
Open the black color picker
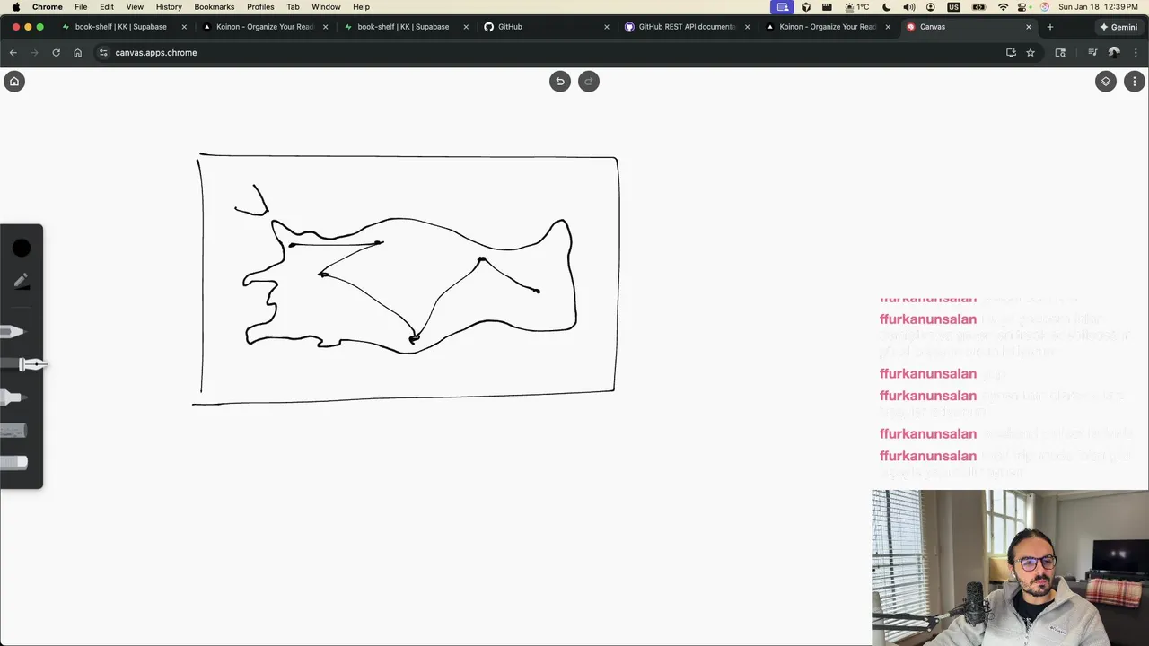[22, 248]
